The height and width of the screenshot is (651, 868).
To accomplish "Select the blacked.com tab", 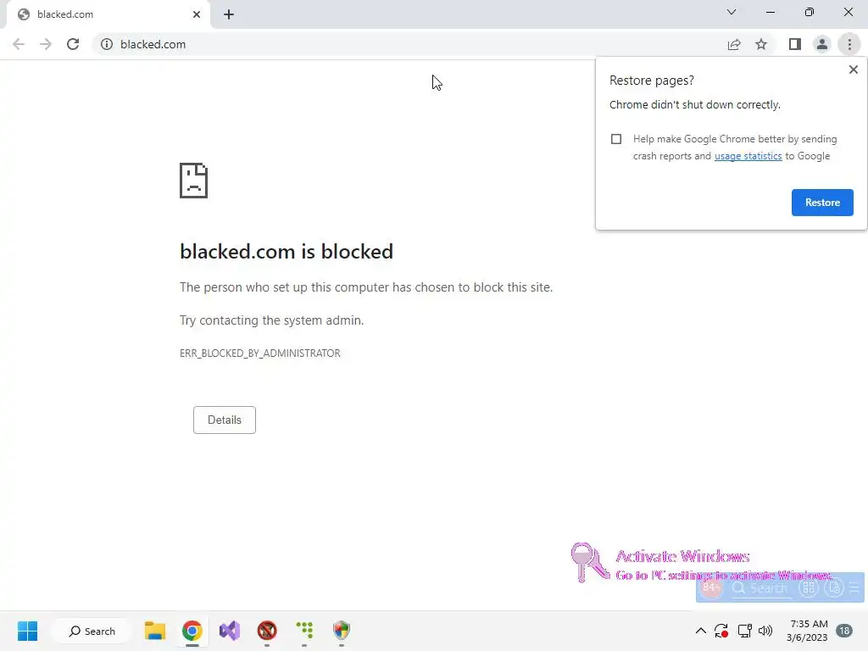I will (108, 14).
